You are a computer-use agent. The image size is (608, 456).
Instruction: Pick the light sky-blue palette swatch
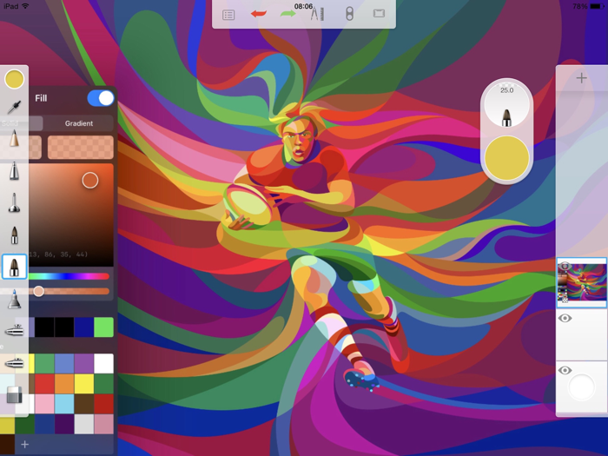(64, 404)
